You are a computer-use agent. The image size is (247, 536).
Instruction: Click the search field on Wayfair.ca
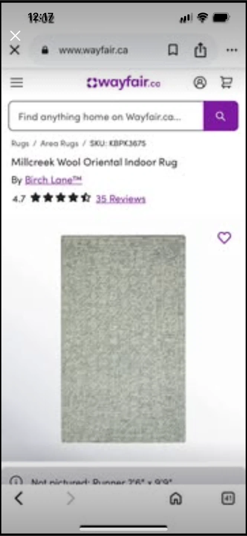(106, 116)
